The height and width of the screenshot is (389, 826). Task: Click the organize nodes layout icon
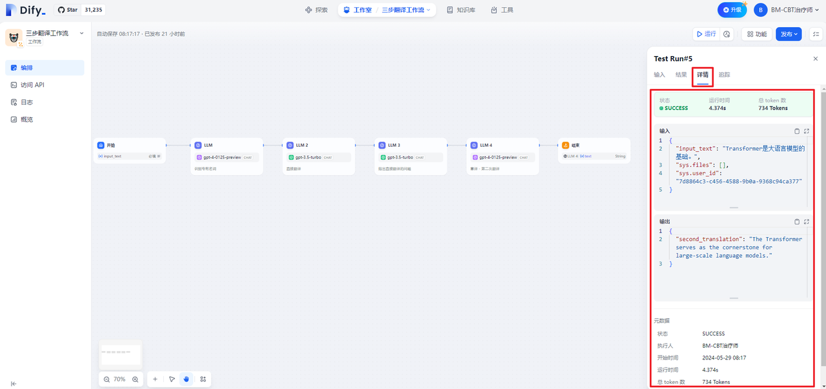pos(203,379)
